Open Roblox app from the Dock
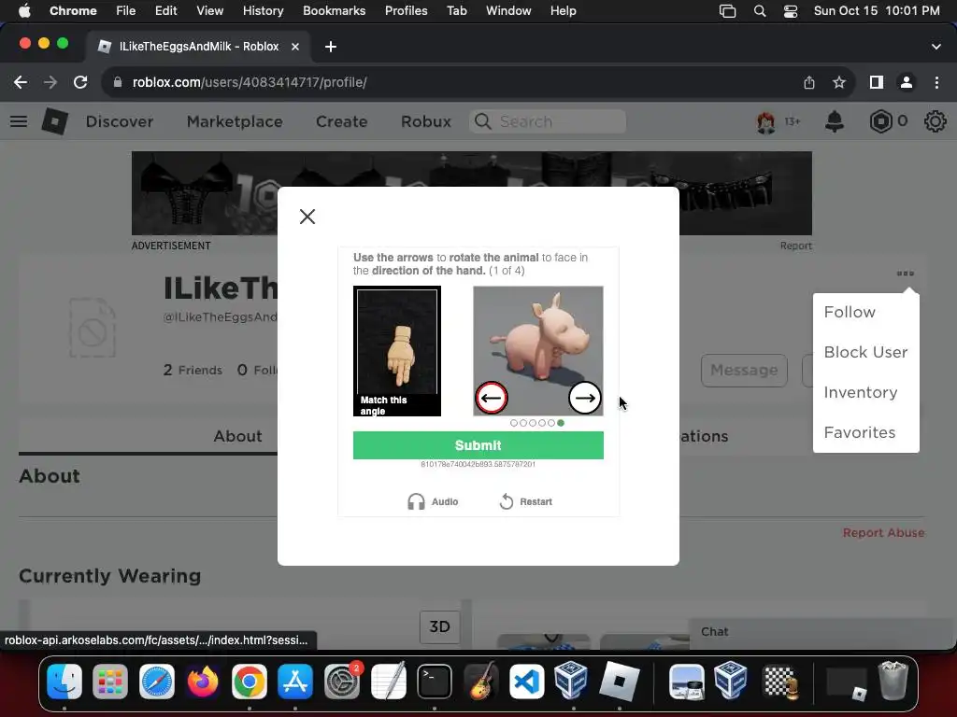Screen dimensions: 957x717 (x=619, y=681)
